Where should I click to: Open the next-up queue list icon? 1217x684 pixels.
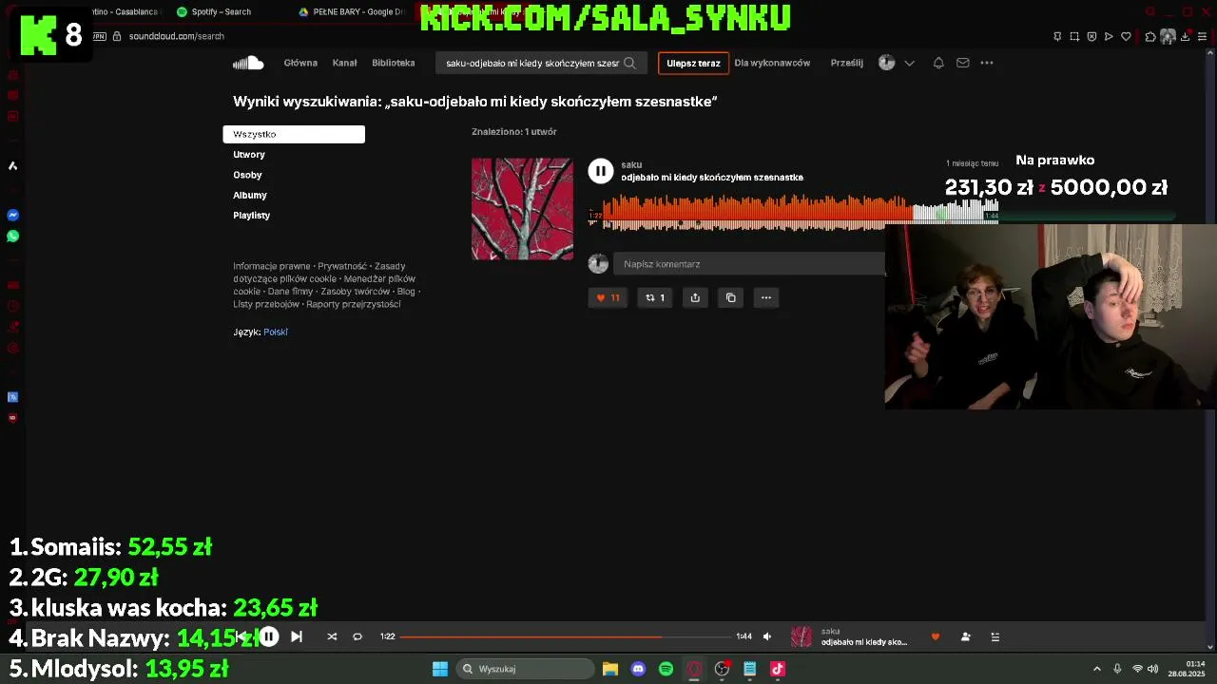pos(995,636)
